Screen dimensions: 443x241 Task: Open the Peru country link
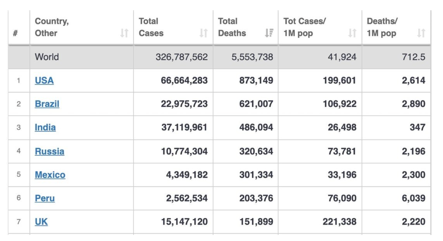point(45,198)
